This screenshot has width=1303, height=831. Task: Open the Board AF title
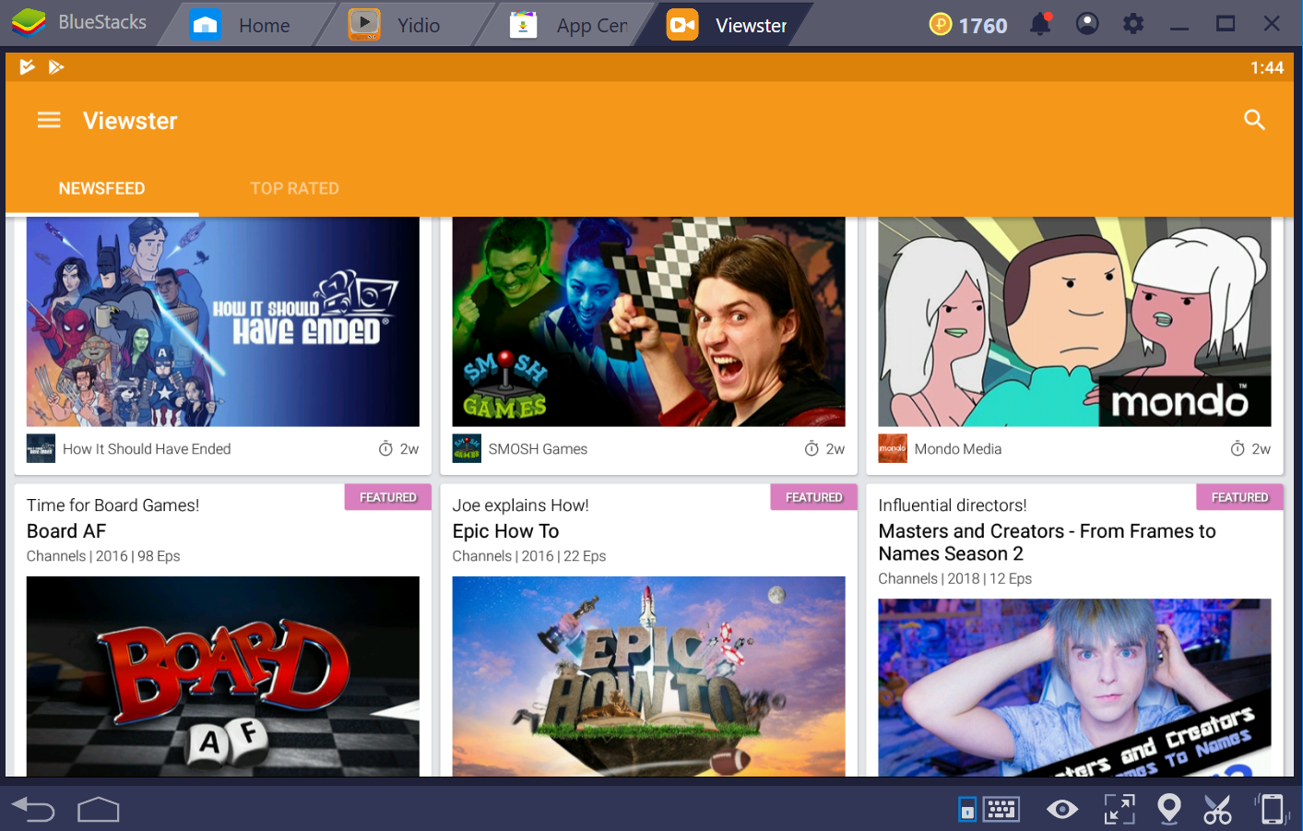[x=66, y=531]
